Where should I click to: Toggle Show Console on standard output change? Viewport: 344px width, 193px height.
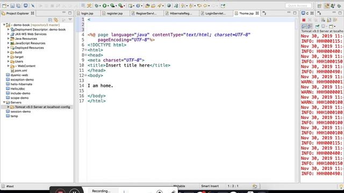click(x=304, y=26)
